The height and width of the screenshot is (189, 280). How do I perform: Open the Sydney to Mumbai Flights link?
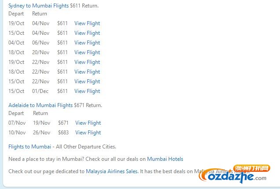coord(38,6)
